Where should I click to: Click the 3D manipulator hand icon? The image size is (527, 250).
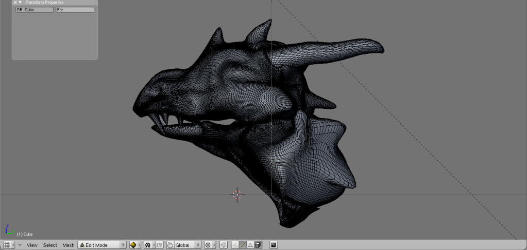170,245
